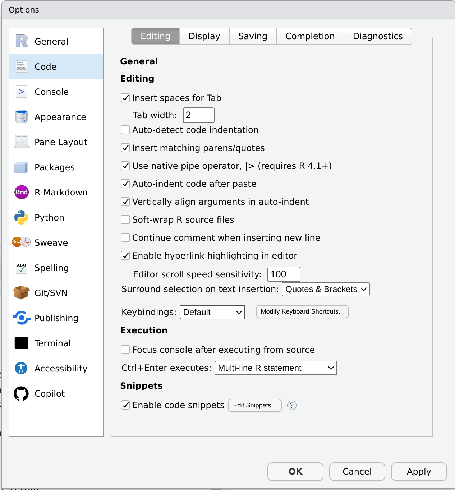The image size is (455, 490).
Task: Click the Modify Keyboard Shortcuts button
Action: coord(302,311)
